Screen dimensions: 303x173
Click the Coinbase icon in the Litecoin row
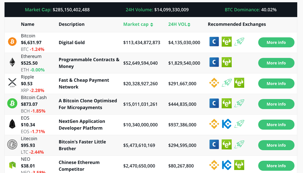(214, 144)
